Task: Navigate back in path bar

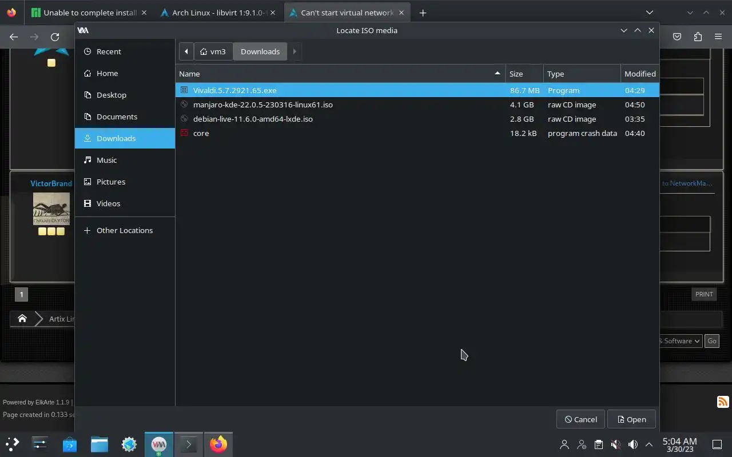Action: tap(186, 51)
